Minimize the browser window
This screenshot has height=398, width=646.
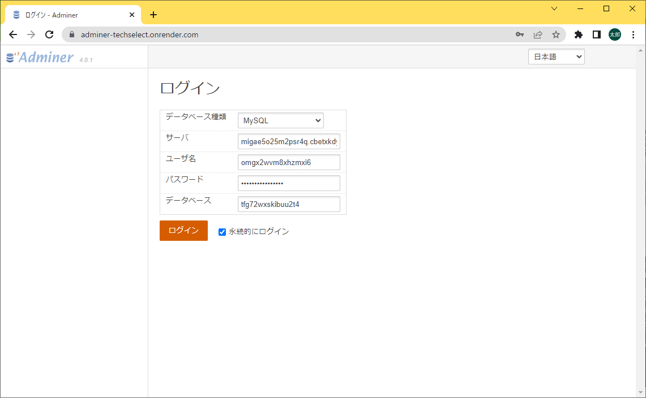[x=580, y=8]
